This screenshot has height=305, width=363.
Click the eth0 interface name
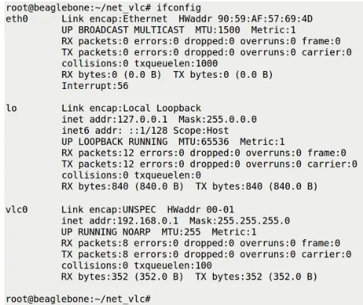click(x=16, y=19)
